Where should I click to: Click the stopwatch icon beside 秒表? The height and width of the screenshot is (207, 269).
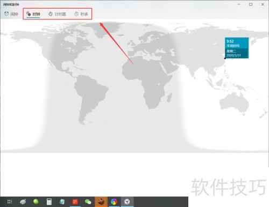76,14
